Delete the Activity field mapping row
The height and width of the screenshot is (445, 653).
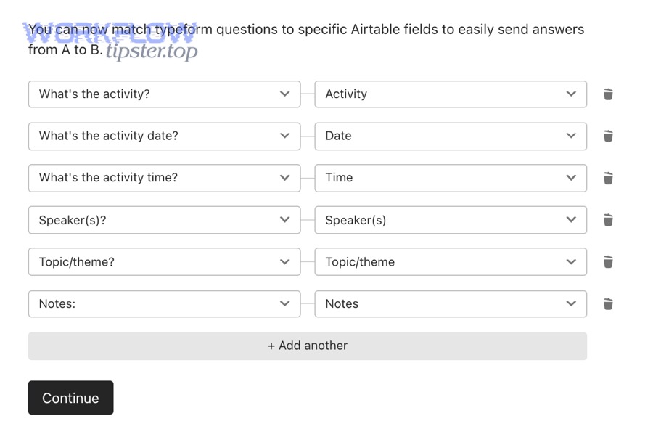[x=608, y=94]
